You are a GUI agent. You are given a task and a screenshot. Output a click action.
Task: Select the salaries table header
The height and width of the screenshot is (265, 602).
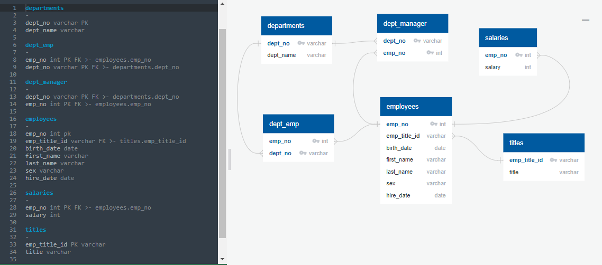pos(507,37)
